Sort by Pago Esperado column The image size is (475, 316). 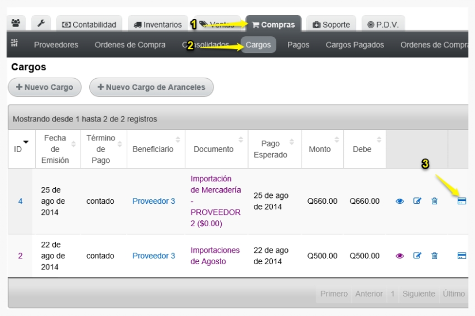(x=292, y=142)
